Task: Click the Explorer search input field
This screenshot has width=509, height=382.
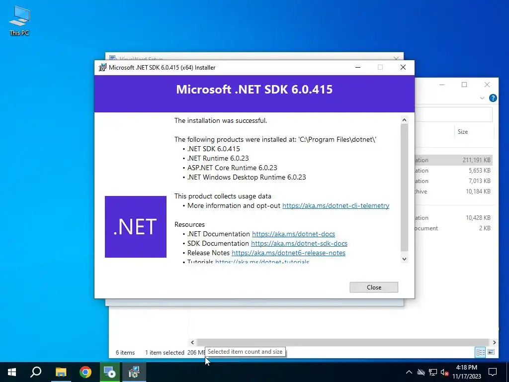Action: [x=453, y=114]
